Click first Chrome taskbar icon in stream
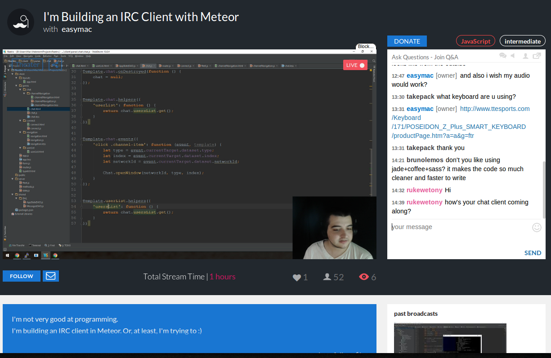 pos(17,256)
